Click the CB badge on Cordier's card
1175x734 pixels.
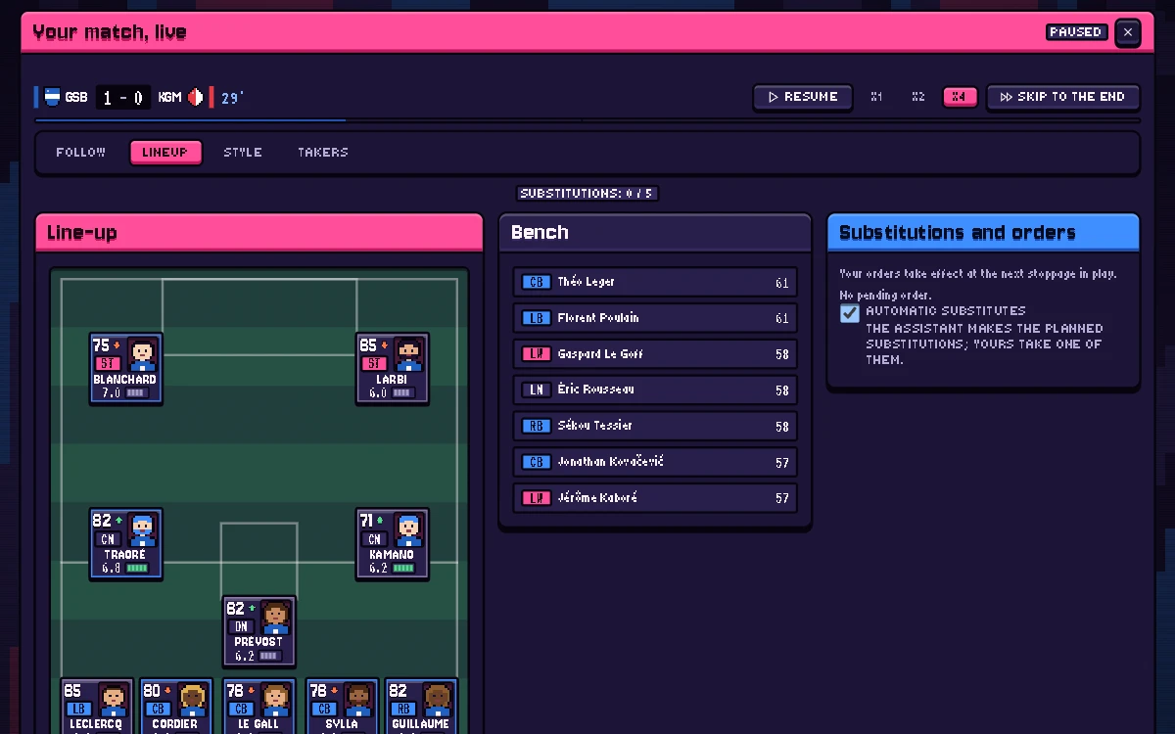coord(157,709)
